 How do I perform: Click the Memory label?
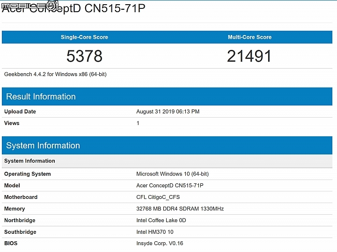(15, 209)
